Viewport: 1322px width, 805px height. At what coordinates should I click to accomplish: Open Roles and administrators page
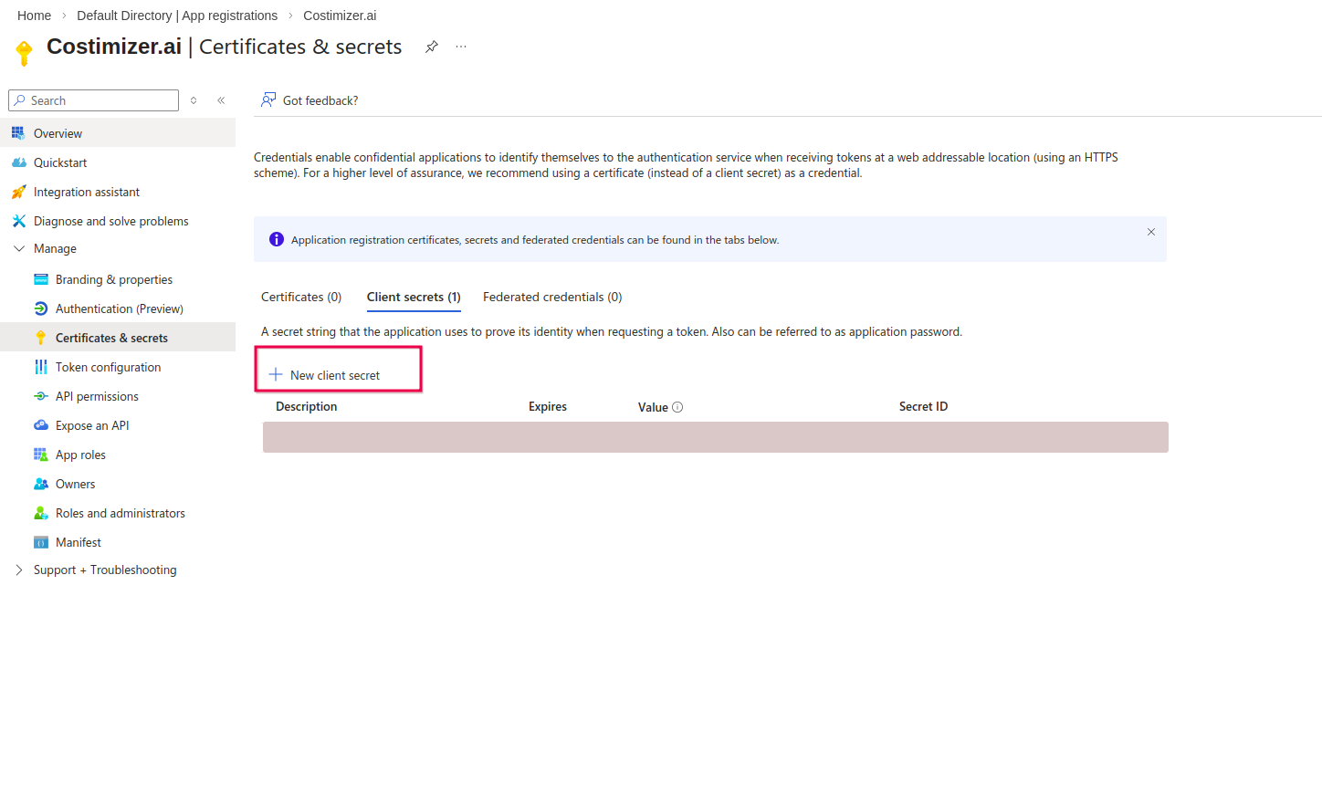pos(121,513)
